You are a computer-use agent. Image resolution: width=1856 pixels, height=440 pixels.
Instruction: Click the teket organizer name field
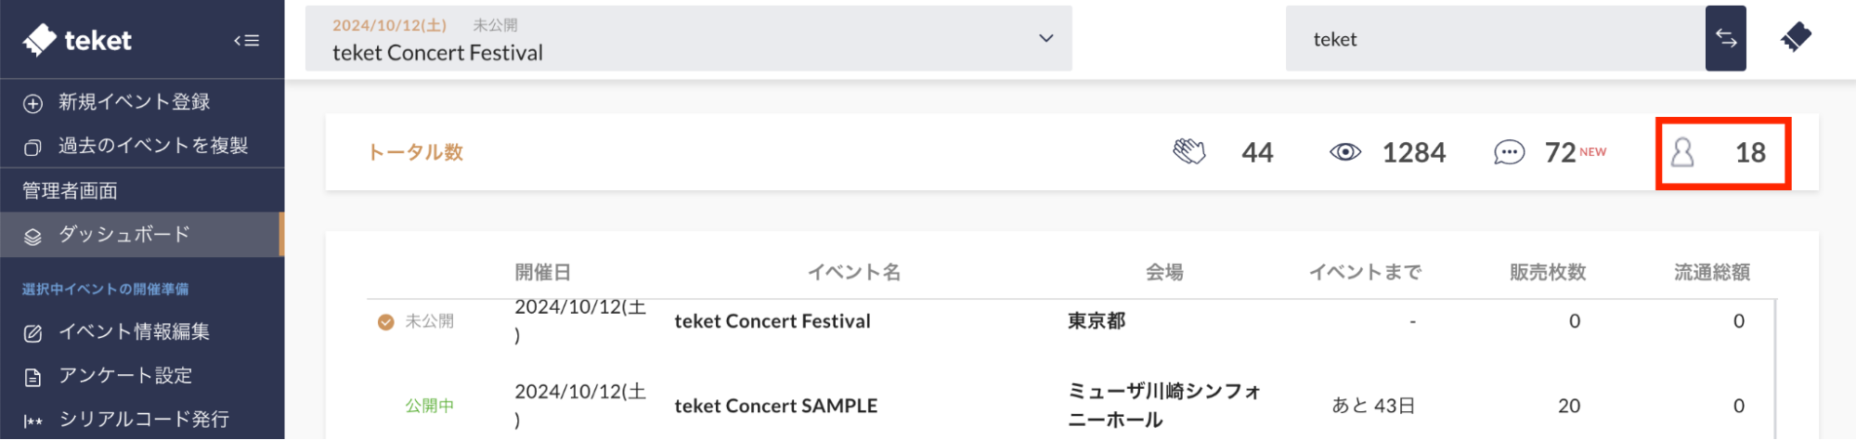coord(1495,39)
